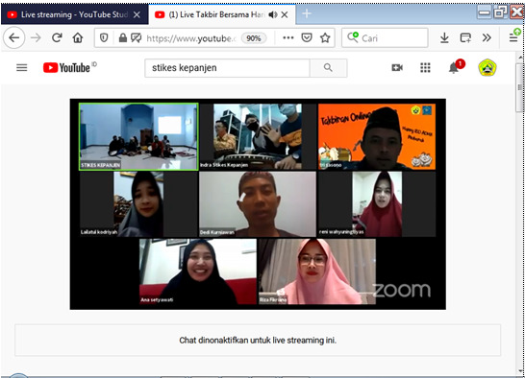Click the orange Takbiran Online video tile
Image resolution: width=525 pixels, height=378 pixels.
(x=377, y=136)
